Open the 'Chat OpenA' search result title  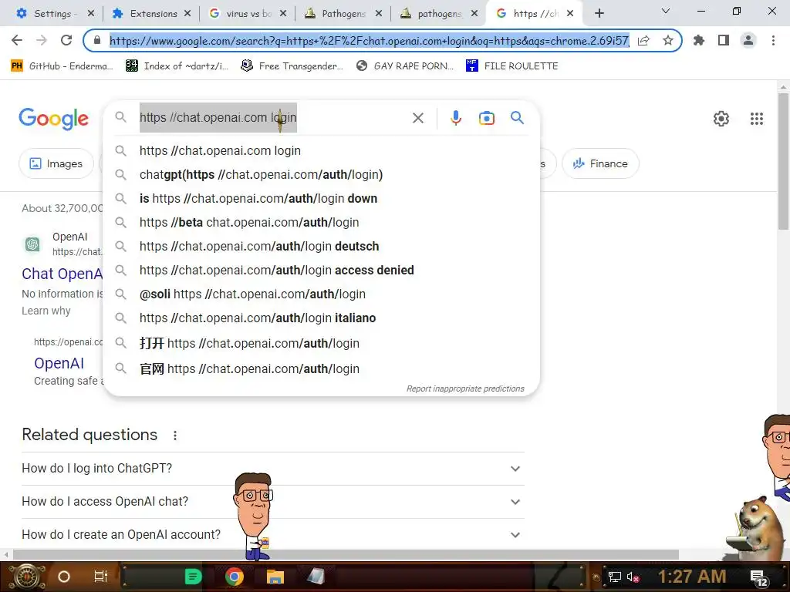click(62, 274)
